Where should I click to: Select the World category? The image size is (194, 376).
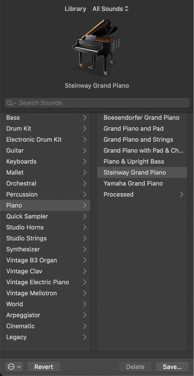click(x=45, y=304)
